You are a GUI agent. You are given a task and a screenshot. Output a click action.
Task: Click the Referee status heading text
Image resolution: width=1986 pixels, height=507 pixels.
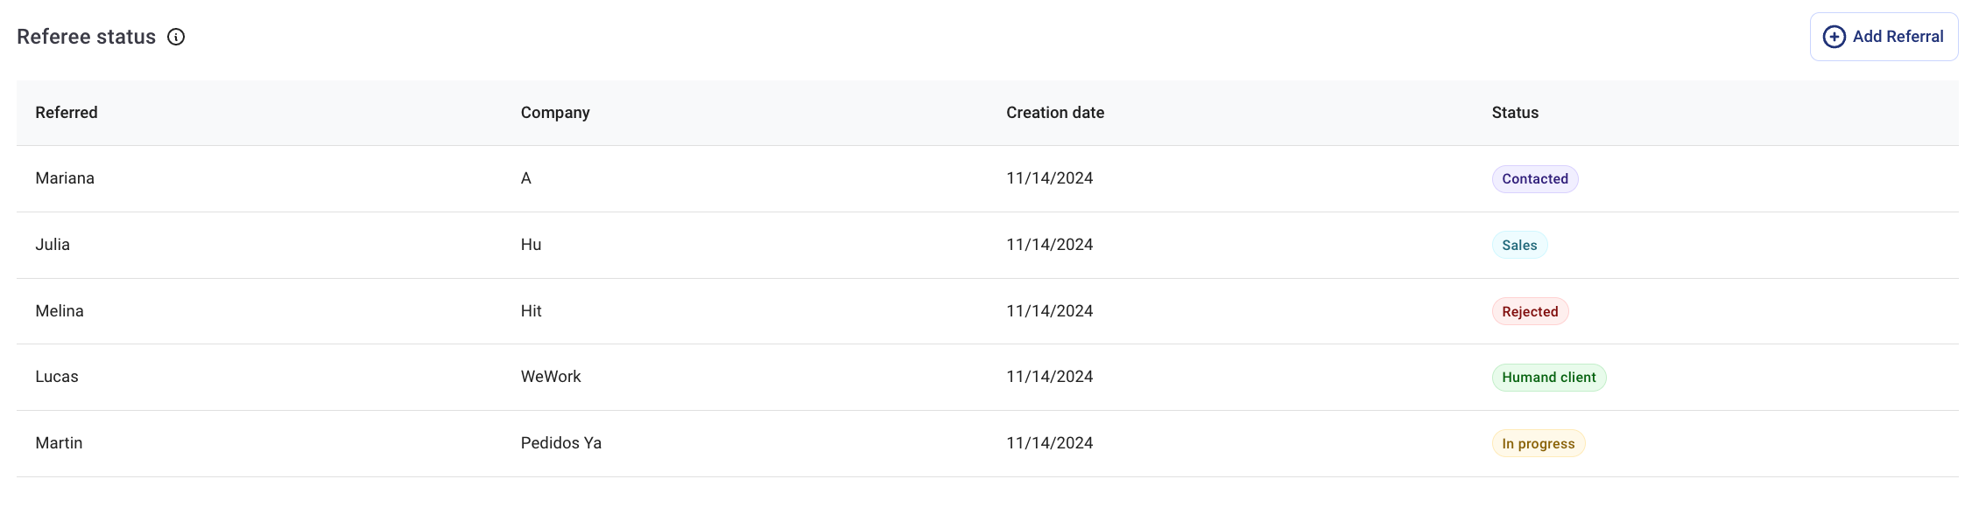coord(87,37)
